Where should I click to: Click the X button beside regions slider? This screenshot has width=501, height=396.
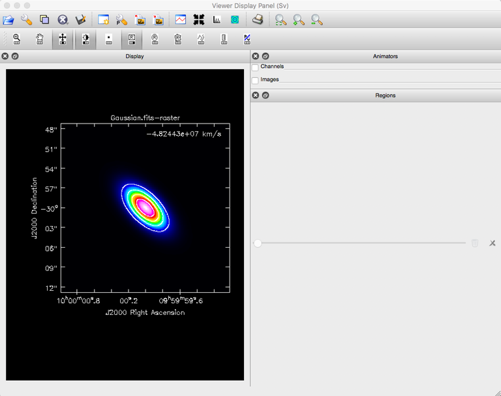click(493, 243)
